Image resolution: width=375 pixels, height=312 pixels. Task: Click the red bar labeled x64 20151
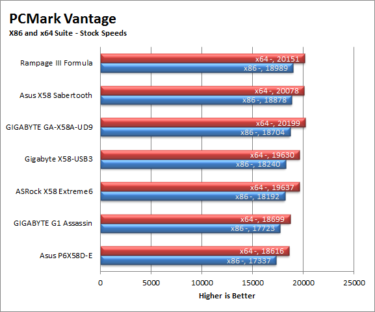203,58
